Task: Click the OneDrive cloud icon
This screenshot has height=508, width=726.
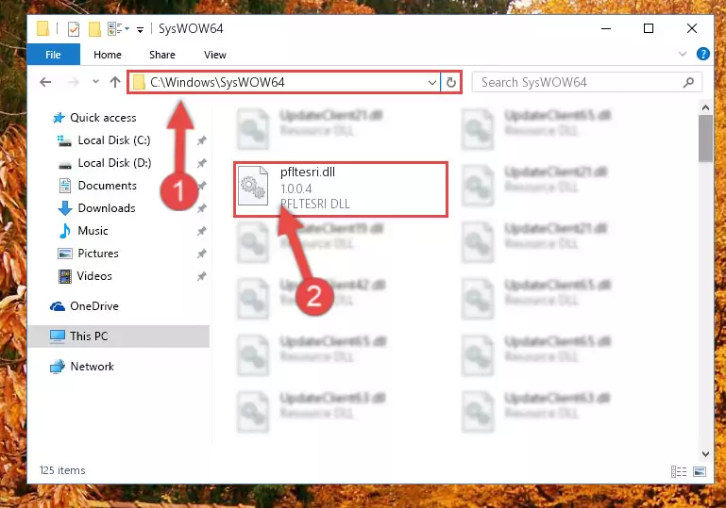Action: (x=58, y=306)
